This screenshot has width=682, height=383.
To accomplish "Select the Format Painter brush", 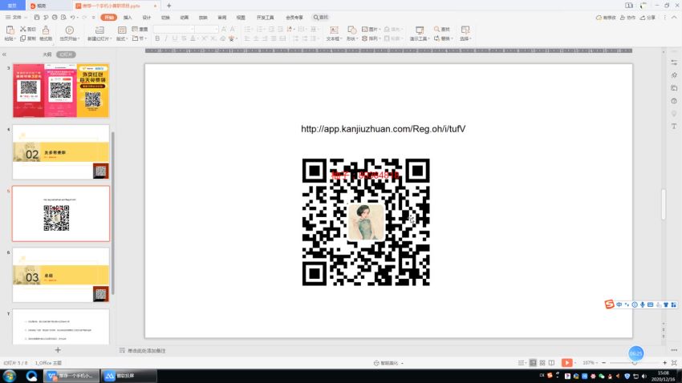I will (x=46, y=30).
